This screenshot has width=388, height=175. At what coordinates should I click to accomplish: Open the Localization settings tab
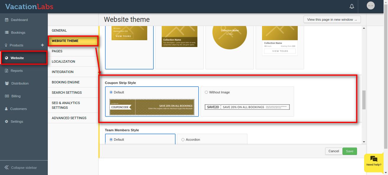point(63,61)
